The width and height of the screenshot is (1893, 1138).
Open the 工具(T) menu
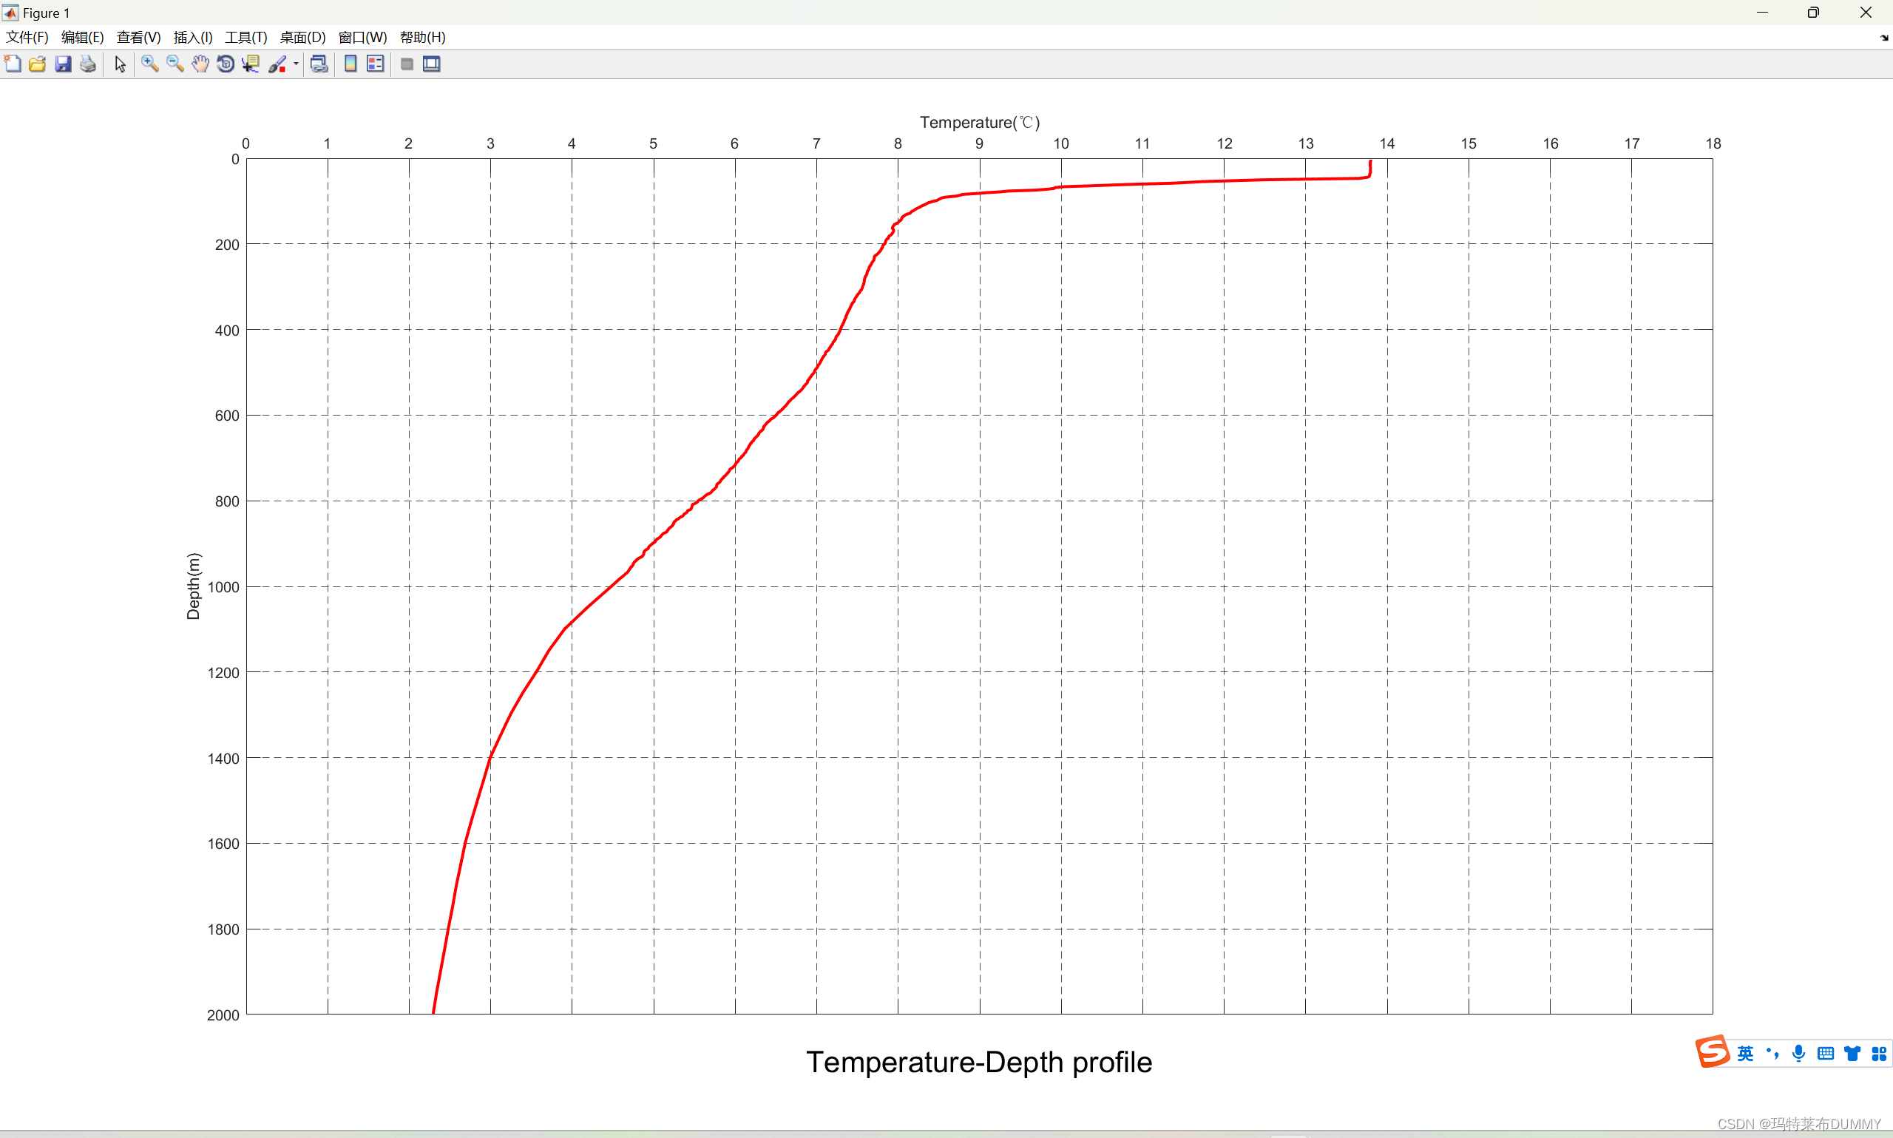[245, 38]
